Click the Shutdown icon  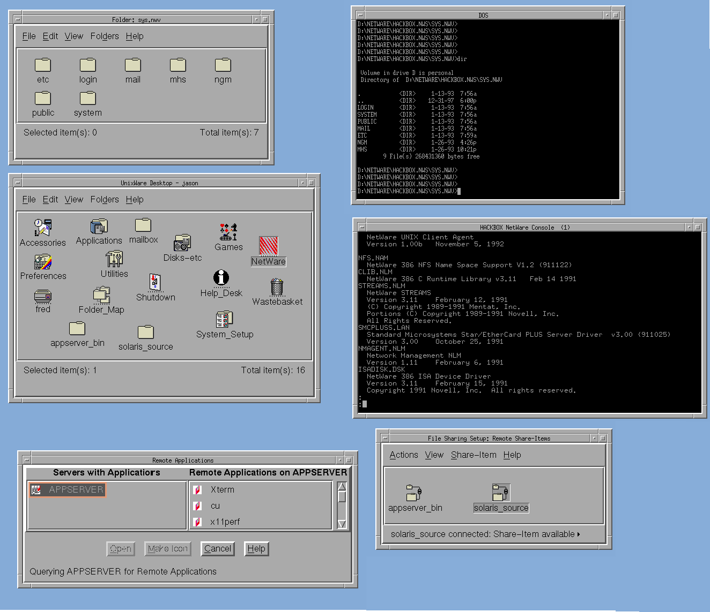click(x=156, y=283)
